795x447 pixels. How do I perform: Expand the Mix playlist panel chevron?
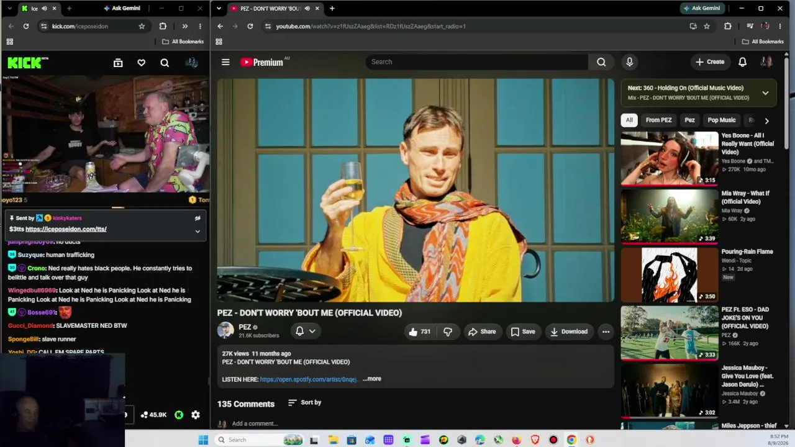click(x=765, y=93)
